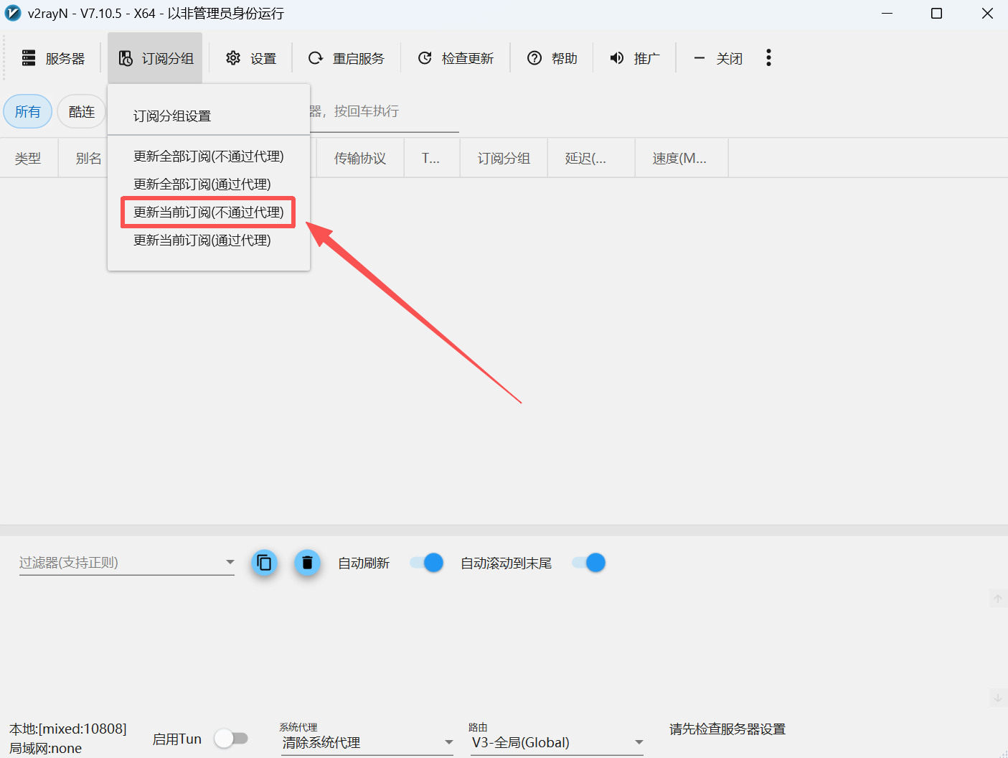Open the 路由 routing dropdown
1008x758 pixels.
pyautogui.click(x=557, y=742)
